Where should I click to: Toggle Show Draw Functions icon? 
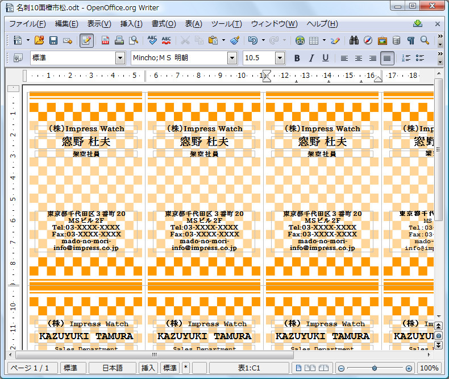point(335,40)
